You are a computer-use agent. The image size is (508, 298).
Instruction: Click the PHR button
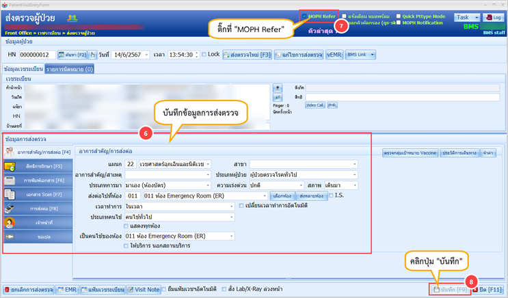click(x=332, y=105)
